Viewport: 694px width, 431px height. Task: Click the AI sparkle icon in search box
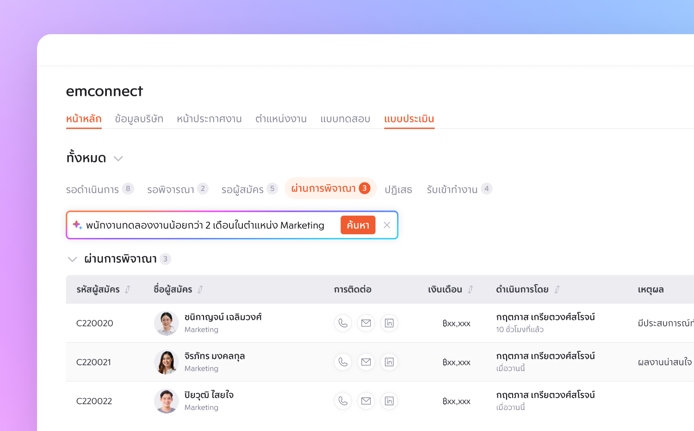click(77, 225)
